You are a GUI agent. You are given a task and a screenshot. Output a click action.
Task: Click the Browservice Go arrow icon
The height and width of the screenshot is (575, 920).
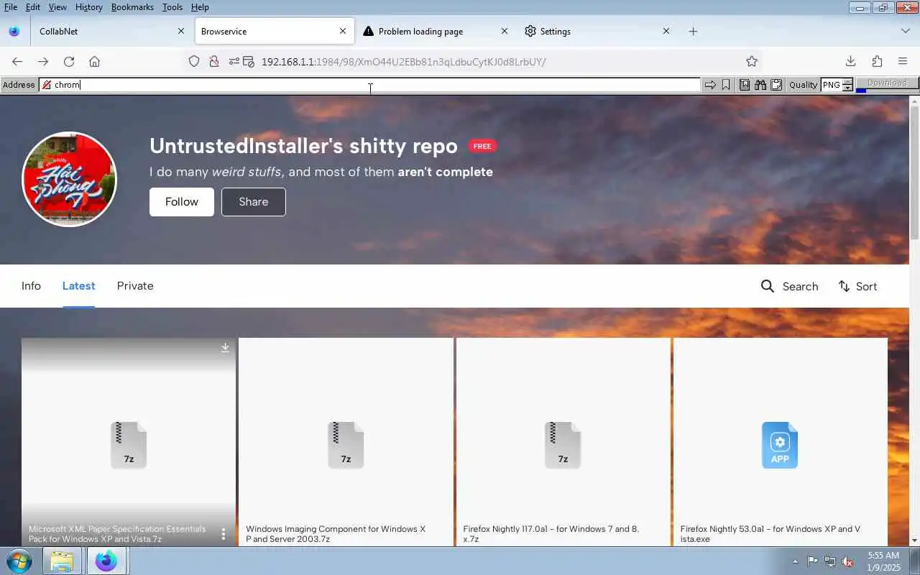710,85
